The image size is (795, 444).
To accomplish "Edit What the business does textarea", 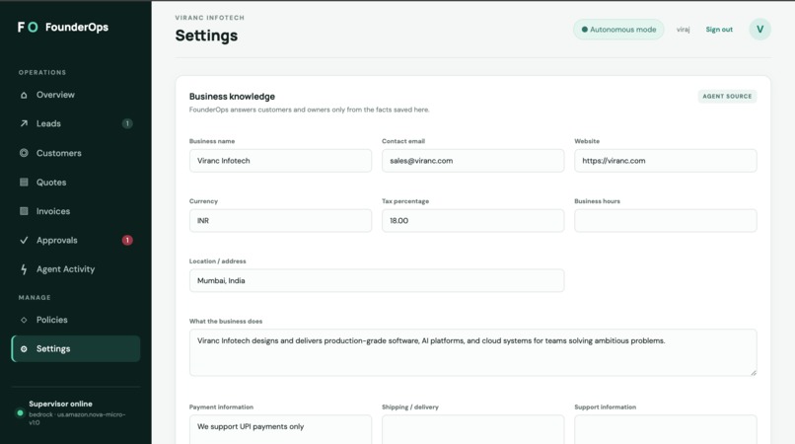I will pyautogui.click(x=473, y=352).
